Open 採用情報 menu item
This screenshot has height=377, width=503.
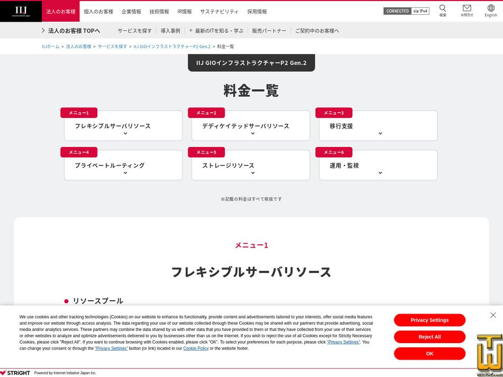[x=257, y=12]
